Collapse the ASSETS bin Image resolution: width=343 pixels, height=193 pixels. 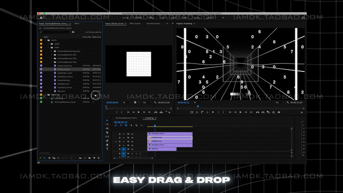[x=45, y=40]
